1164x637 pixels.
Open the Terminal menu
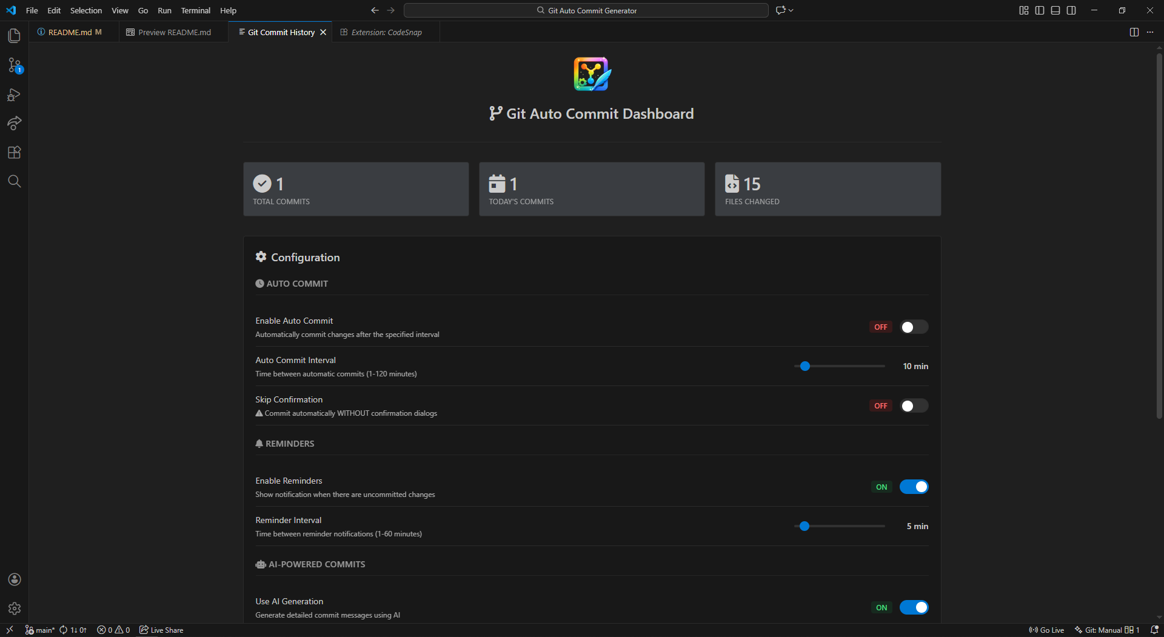[195, 10]
